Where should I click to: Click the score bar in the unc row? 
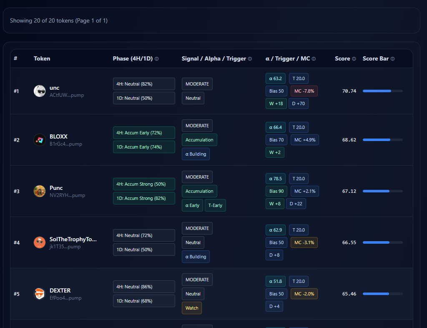[382, 91]
